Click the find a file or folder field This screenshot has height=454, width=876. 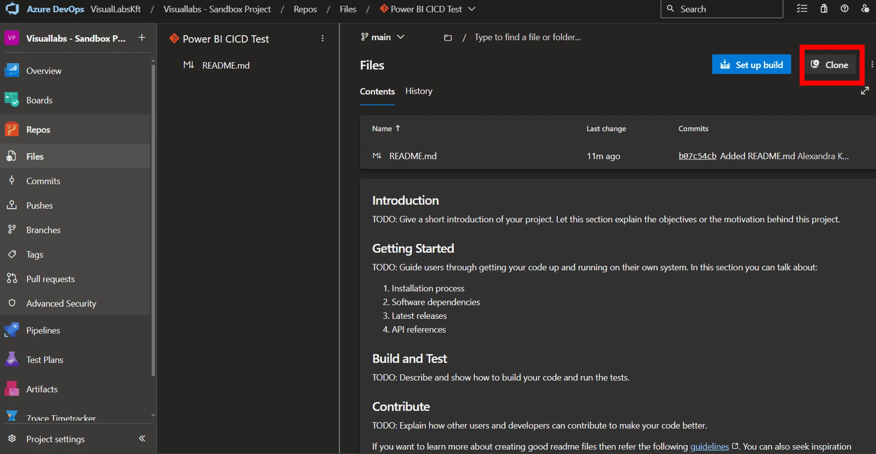[528, 37]
